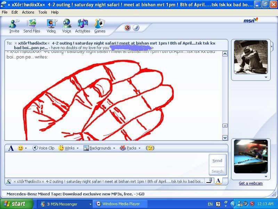Screen dimensions: 278x209
Task: Click the contact status text in bottom bar
Action: click(108, 181)
